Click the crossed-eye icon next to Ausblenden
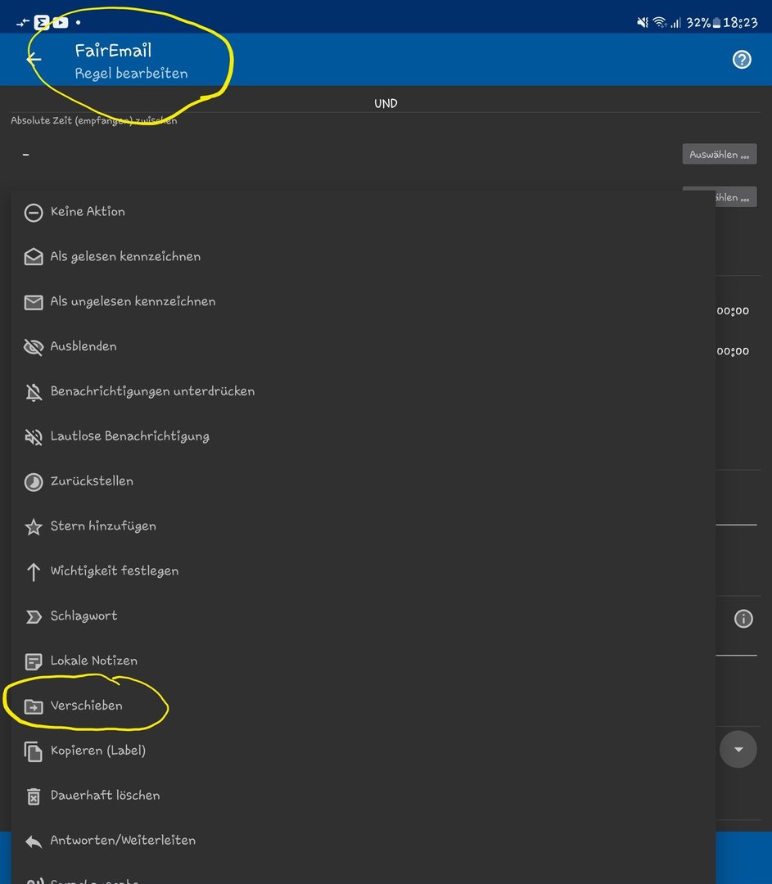The height and width of the screenshot is (884, 772). [x=34, y=347]
